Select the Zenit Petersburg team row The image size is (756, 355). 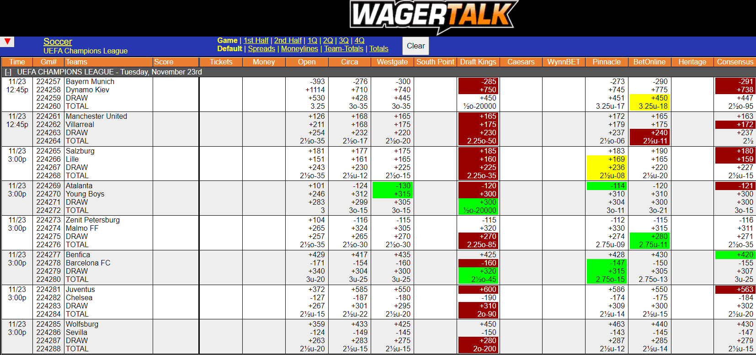pyautogui.click(x=93, y=220)
